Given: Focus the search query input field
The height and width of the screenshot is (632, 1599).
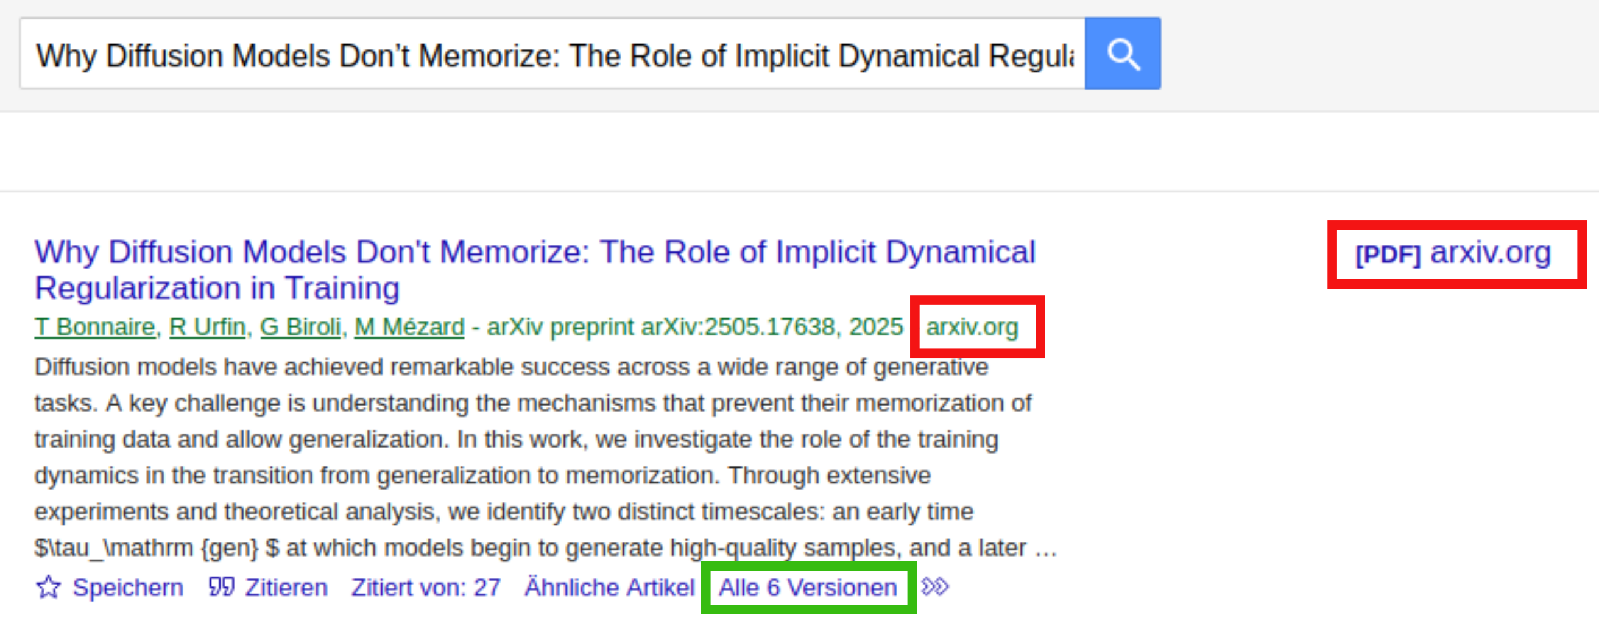Looking at the screenshot, I should click(x=552, y=55).
